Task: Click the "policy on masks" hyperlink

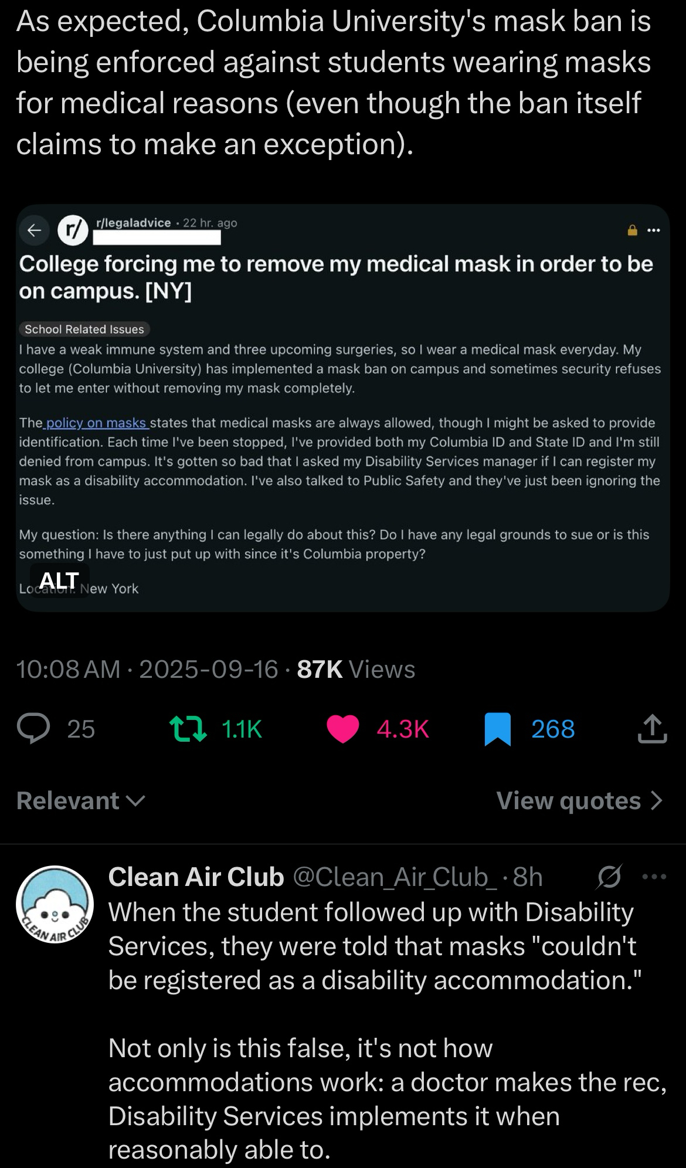Action: (97, 423)
